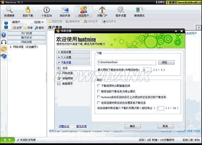The height and width of the screenshot is (145, 202).
Task: Click the orange swirl sidebar icon
Action: (4, 49)
